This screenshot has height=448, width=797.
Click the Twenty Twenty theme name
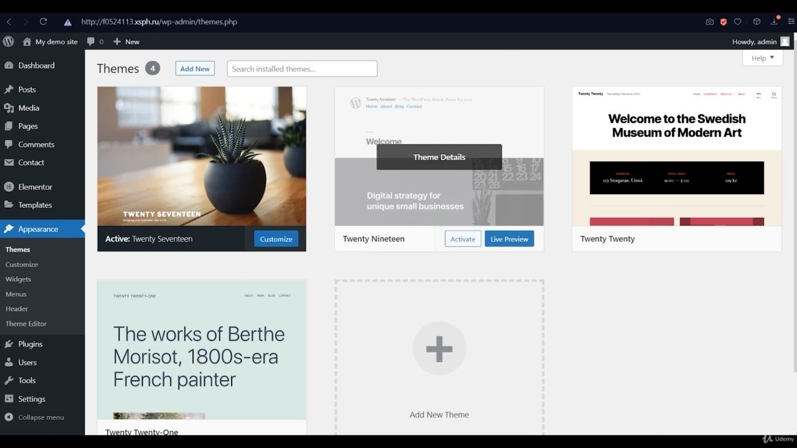click(608, 239)
